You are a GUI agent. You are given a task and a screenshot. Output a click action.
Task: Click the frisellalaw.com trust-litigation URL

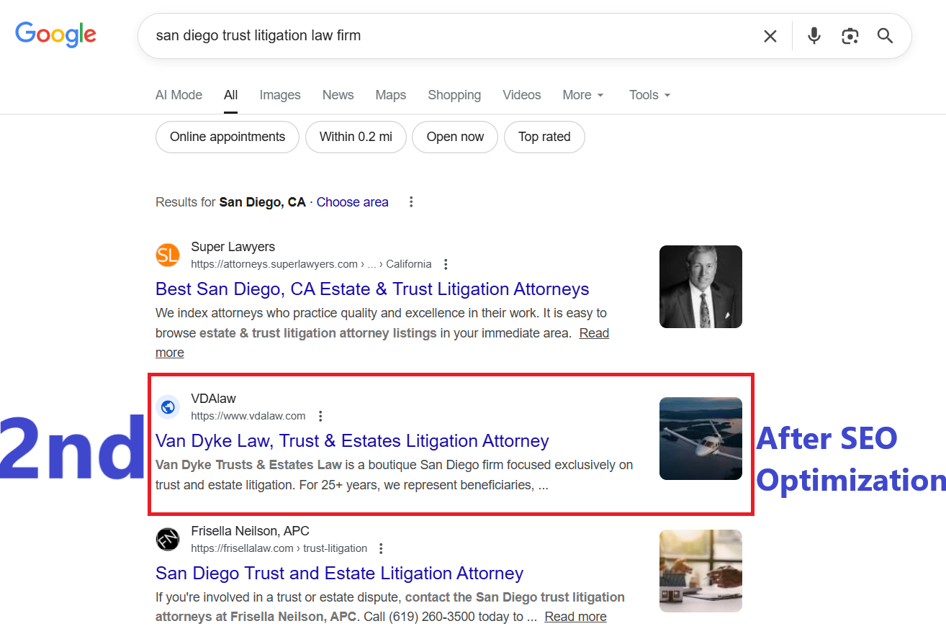(279, 548)
